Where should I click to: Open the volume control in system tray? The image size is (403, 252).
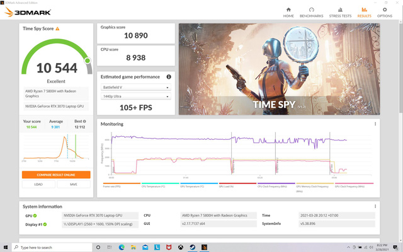pyautogui.click(x=371, y=248)
